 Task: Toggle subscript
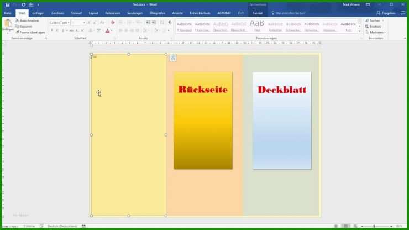click(77, 30)
